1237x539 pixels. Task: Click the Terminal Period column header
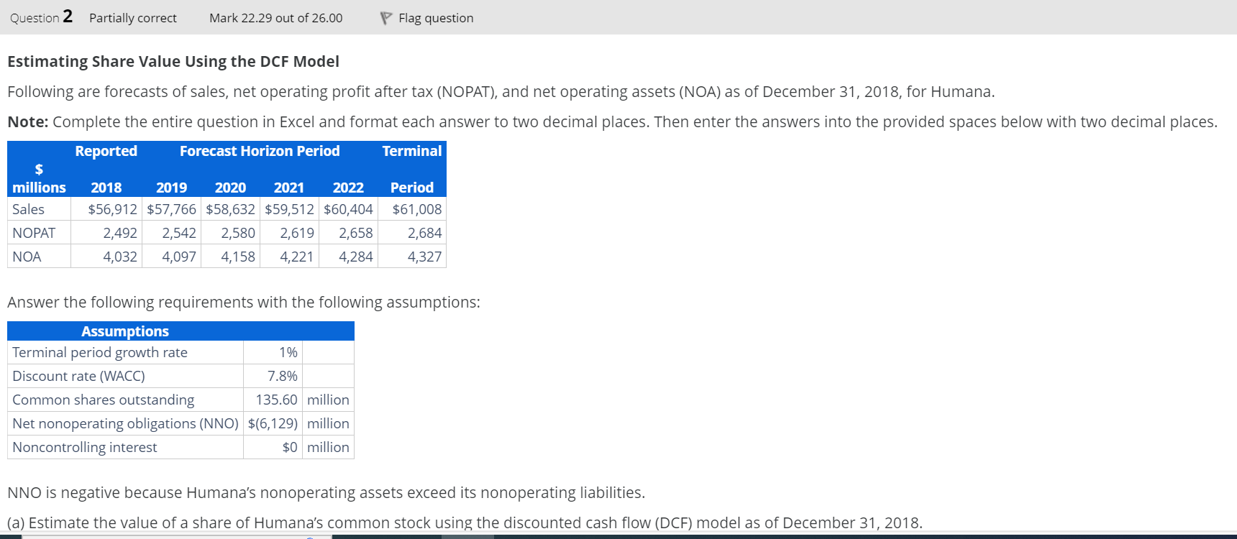click(411, 169)
